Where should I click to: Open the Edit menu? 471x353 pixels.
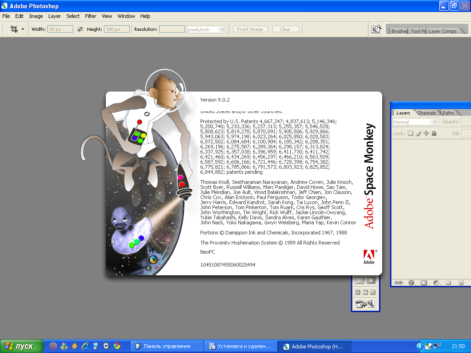[19, 16]
